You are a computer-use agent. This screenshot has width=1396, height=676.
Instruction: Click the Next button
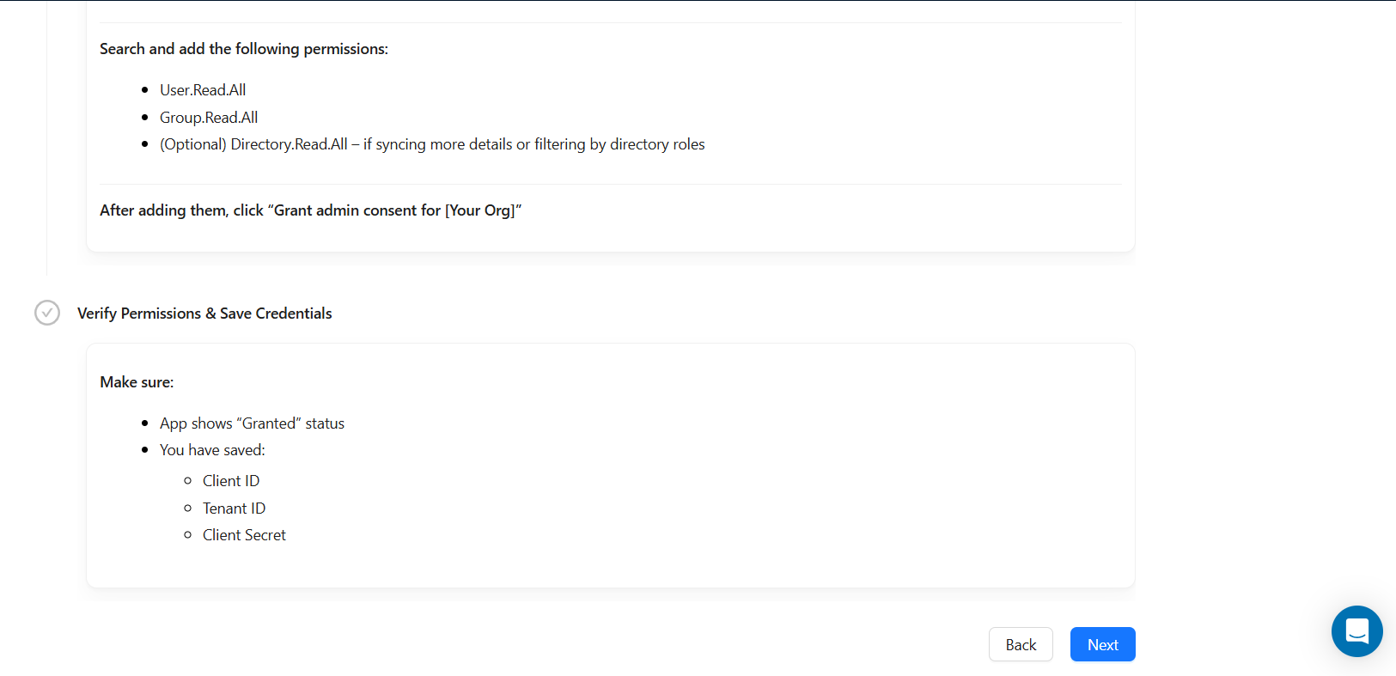(x=1102, y=644)
